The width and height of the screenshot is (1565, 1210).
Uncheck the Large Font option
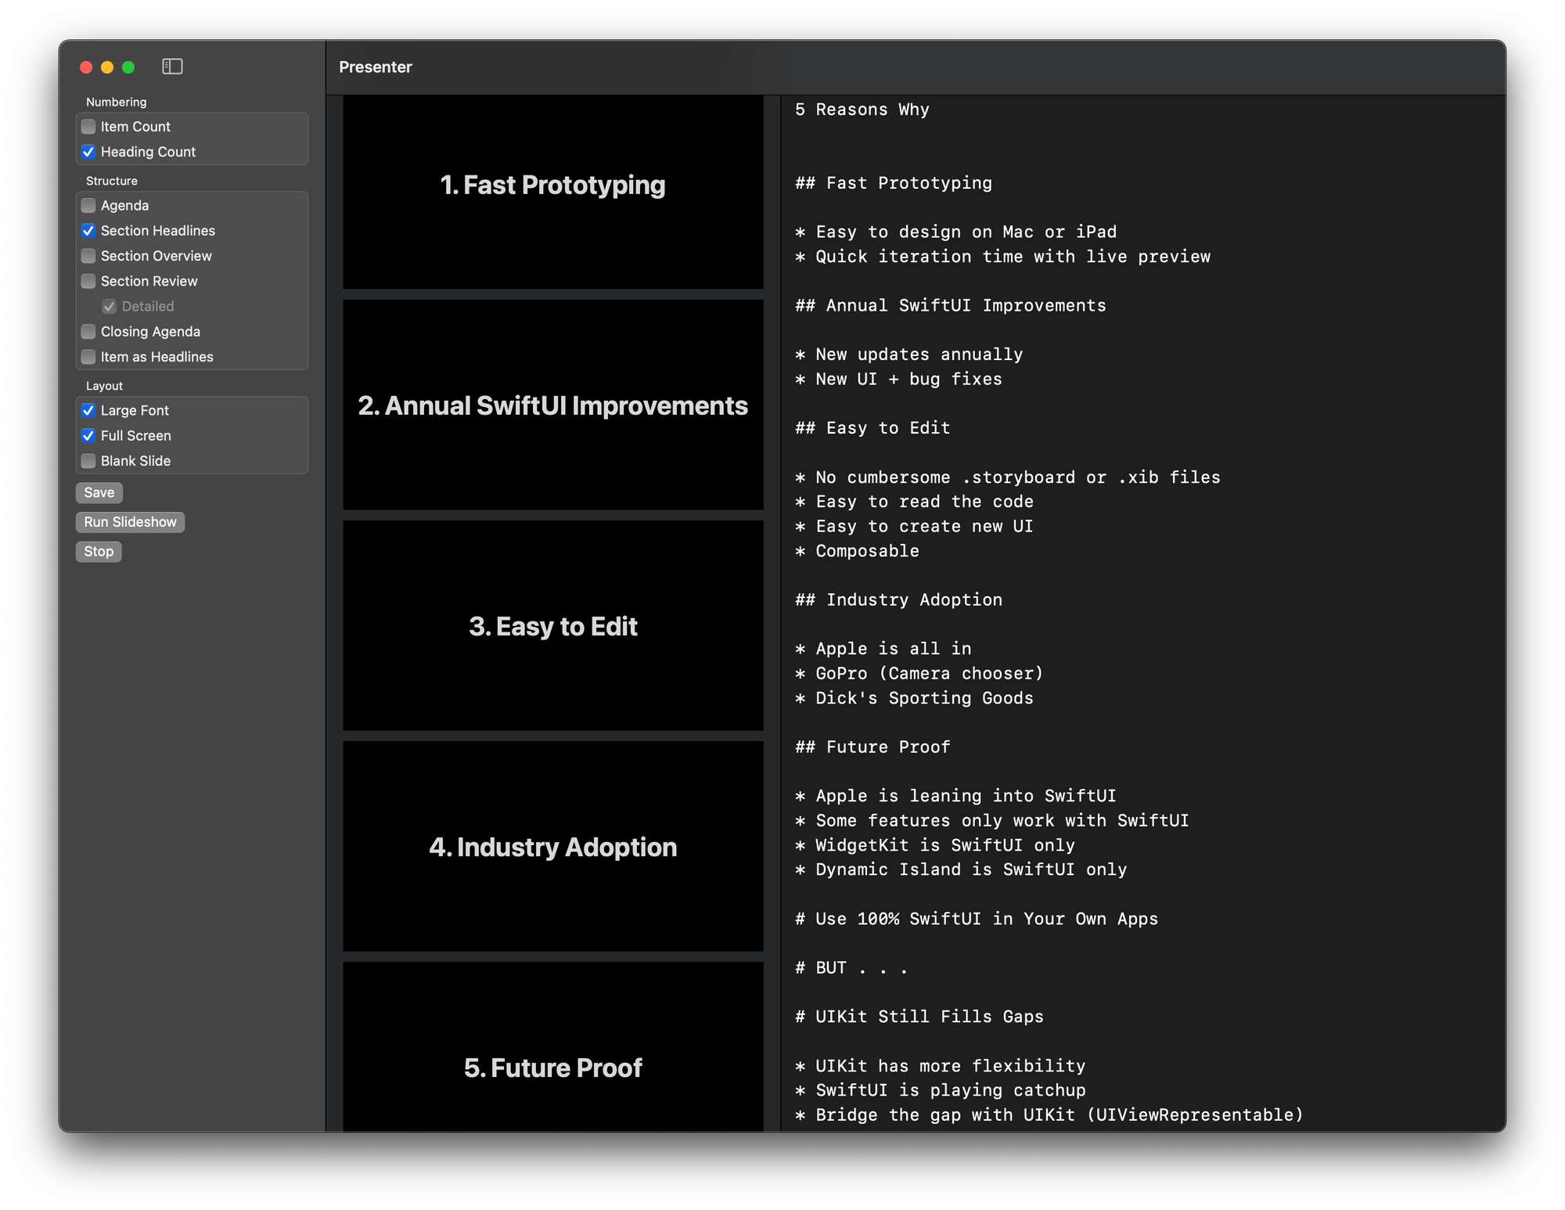88,411
